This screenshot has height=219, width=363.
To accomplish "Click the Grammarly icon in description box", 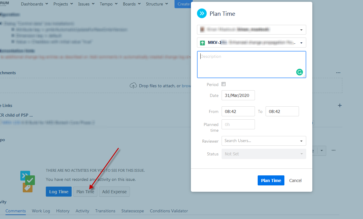I will pyautogui.click(x=299, y=72).
